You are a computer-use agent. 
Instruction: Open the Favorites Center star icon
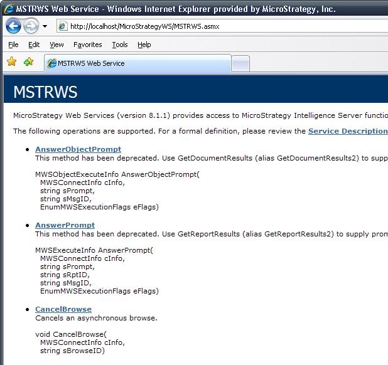click(12, 61)
